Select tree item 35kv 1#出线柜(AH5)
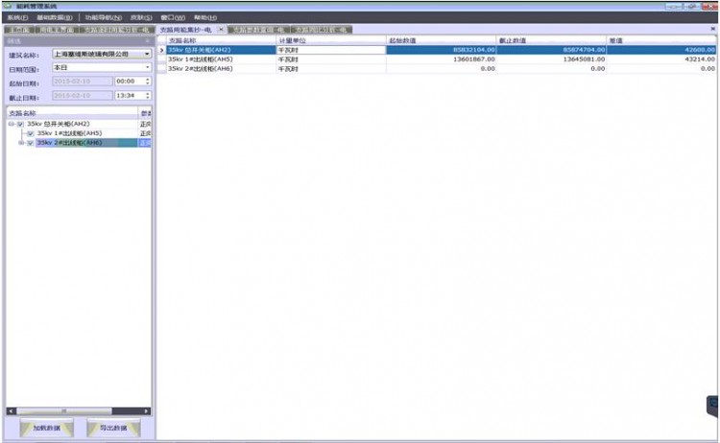Screen dimensions: 720x443 tap(69, 133)
